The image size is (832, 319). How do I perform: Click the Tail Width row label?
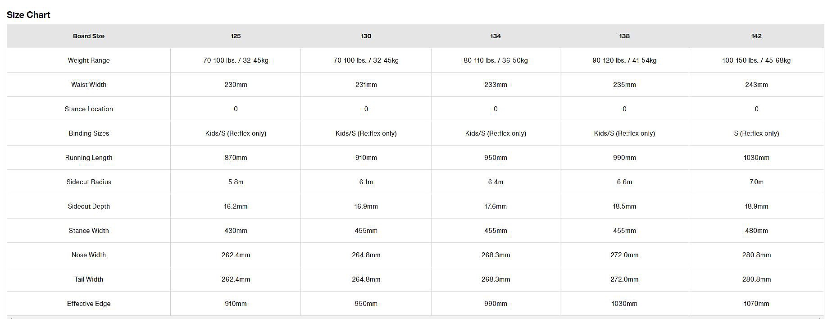tap(89, 279)
